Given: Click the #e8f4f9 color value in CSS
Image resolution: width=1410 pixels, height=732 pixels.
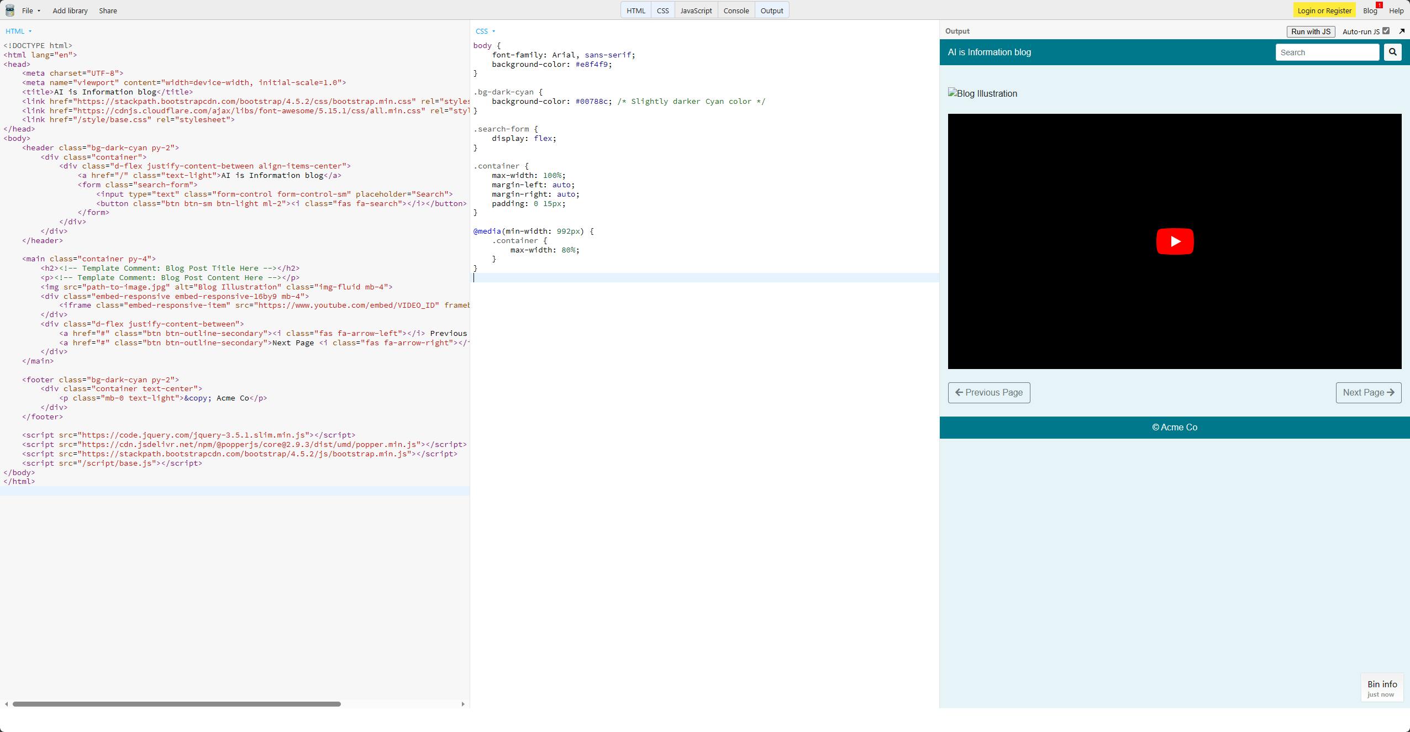Looking at the screenshot, I should click(591, 64).
